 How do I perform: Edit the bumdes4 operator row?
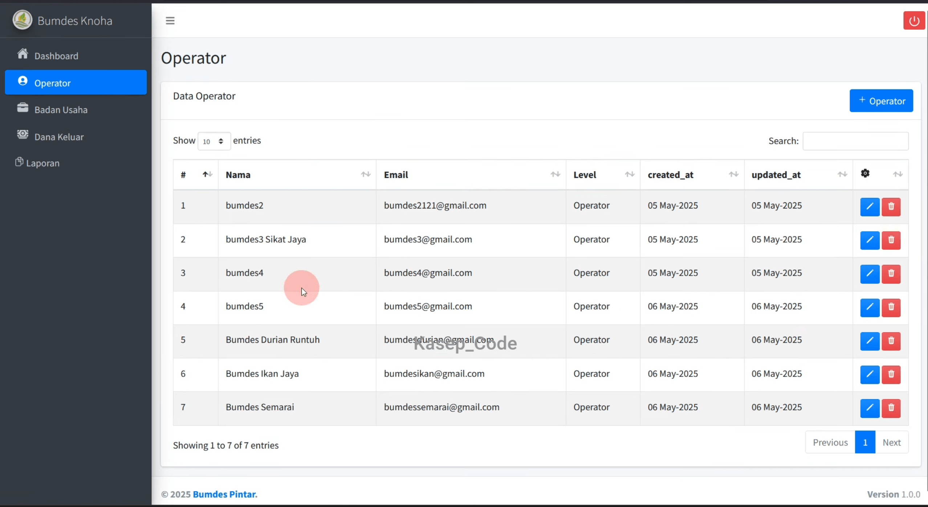pyautogui.click(x=870, y=274)
